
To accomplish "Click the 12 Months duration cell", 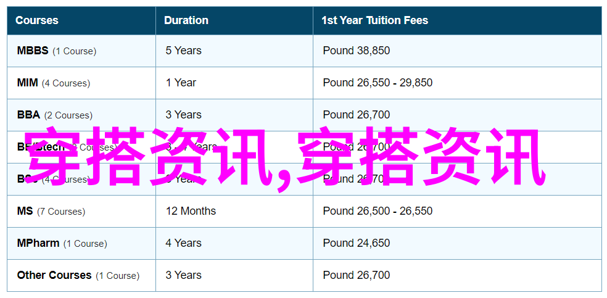I will pos(191,211).
